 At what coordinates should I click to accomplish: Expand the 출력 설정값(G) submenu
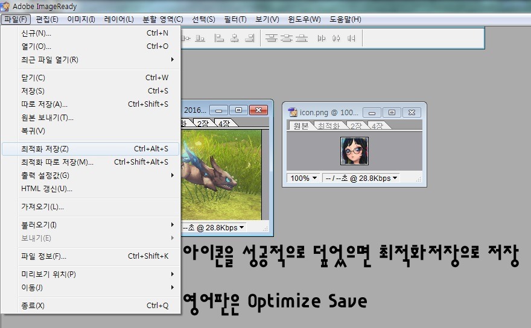(x=91, y=175)
